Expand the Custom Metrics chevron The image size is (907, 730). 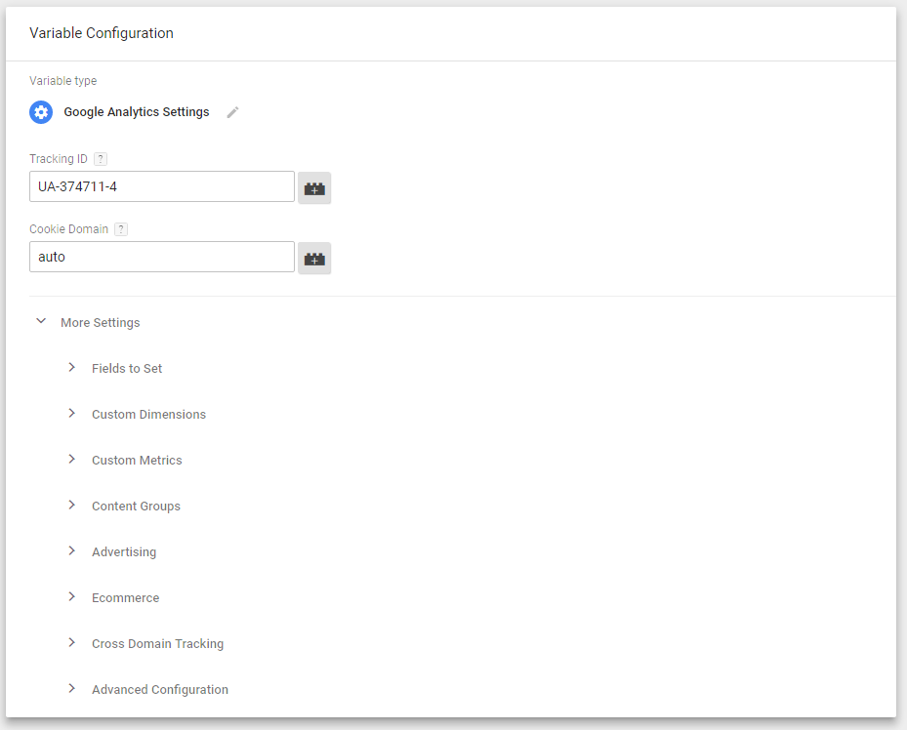pyautogui.click(x=71, y=459)
